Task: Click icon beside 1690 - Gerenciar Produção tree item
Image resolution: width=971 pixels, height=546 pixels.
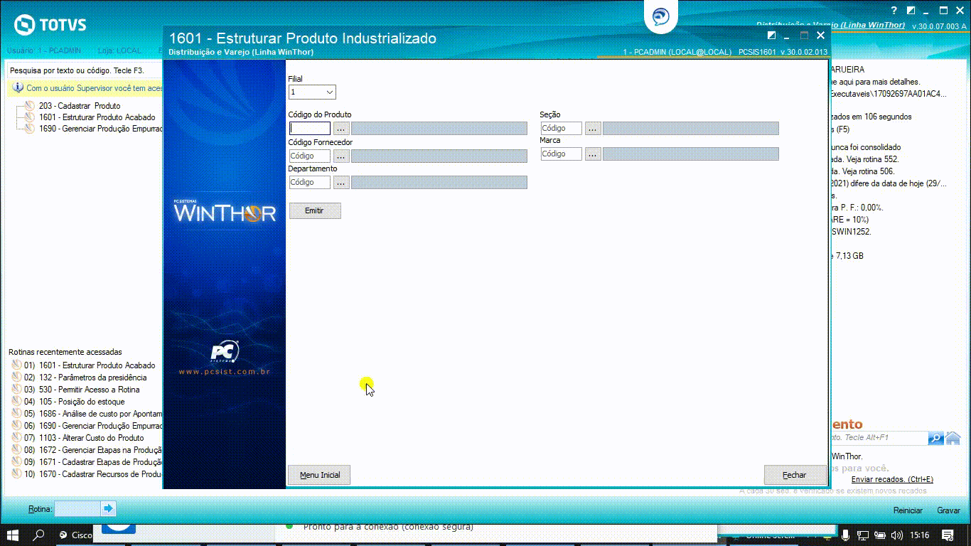Action: point(29,129)
